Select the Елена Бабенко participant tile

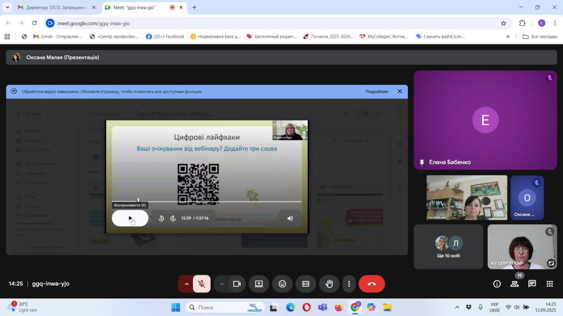[x=485, y=120]
